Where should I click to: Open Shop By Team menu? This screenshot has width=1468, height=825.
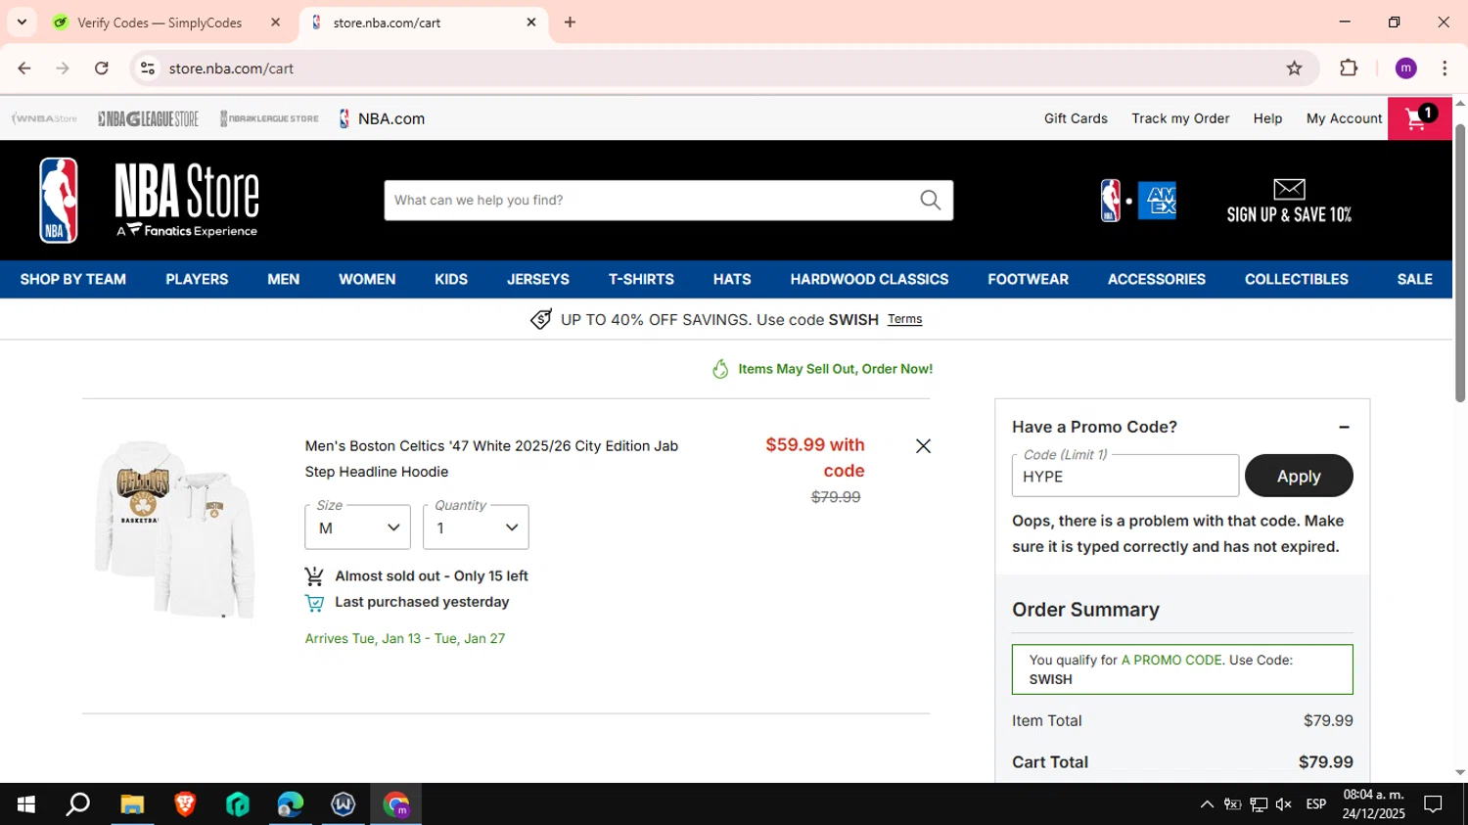[73, 280]
